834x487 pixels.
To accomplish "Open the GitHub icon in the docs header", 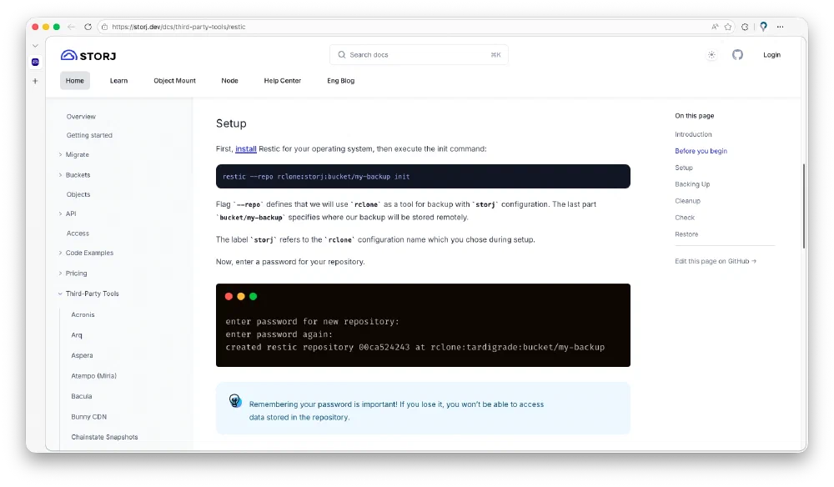I will [x=737, y=55].
